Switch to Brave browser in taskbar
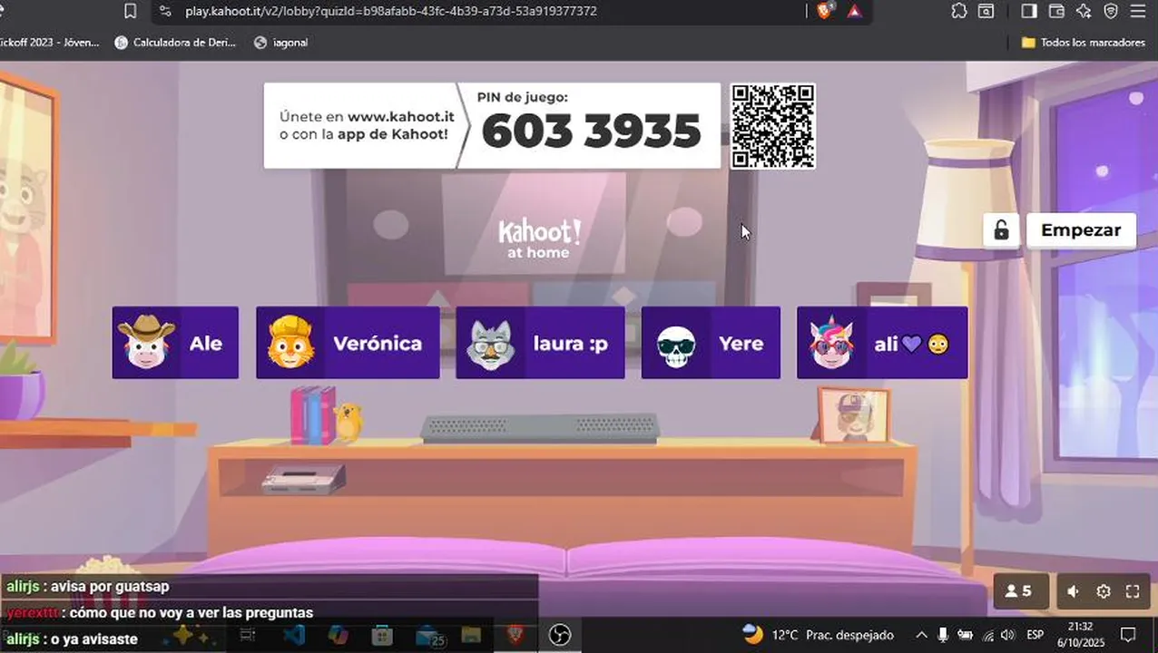Viewport: 1158px width, 653px height. click(515, 636)
